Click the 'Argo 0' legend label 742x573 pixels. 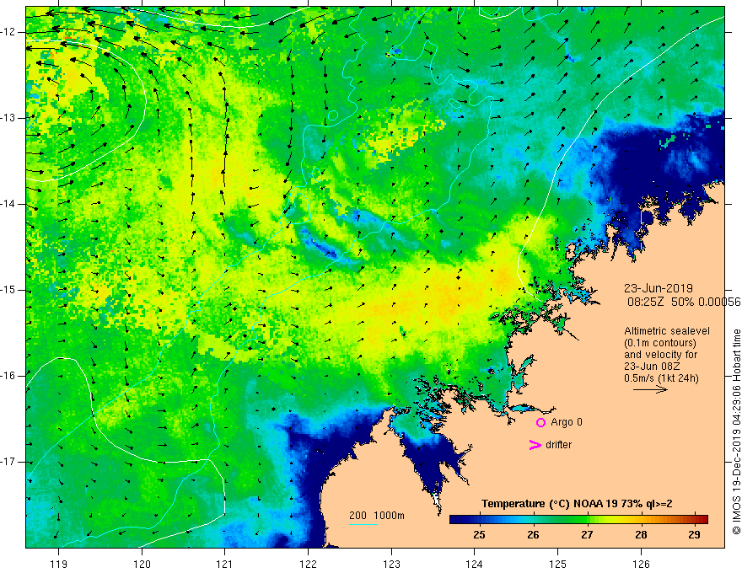567,422
